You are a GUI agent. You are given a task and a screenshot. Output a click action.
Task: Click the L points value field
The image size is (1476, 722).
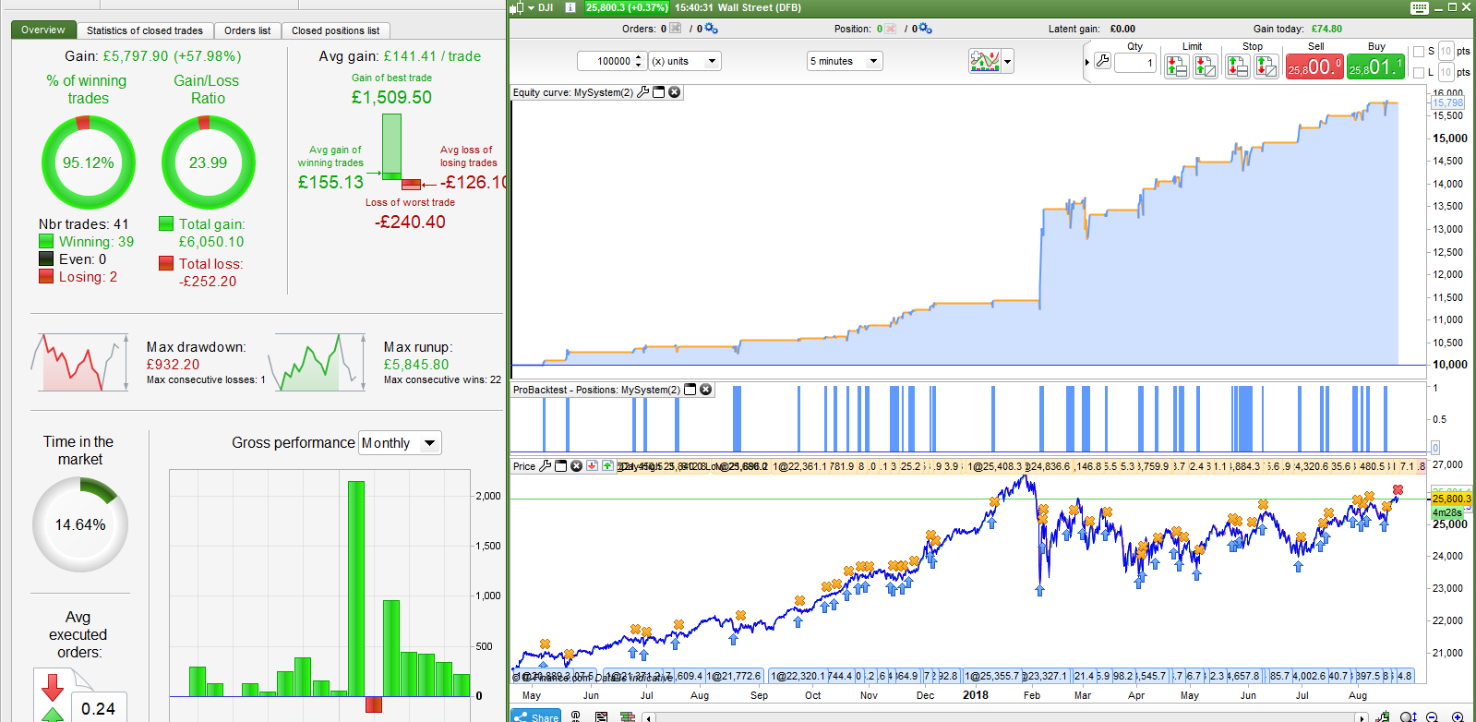coord(1446,73)
